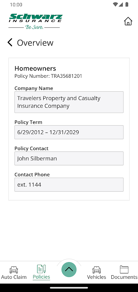The width and height of the screenshot is (138, 292).
Task: Select the underlined Policies tab label
Action: coord(42,277)
